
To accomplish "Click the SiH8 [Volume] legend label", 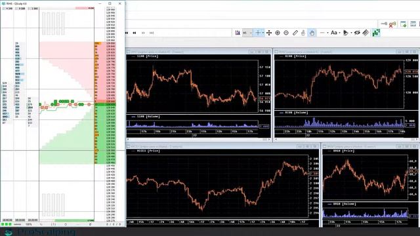I will tap(148, 117).
